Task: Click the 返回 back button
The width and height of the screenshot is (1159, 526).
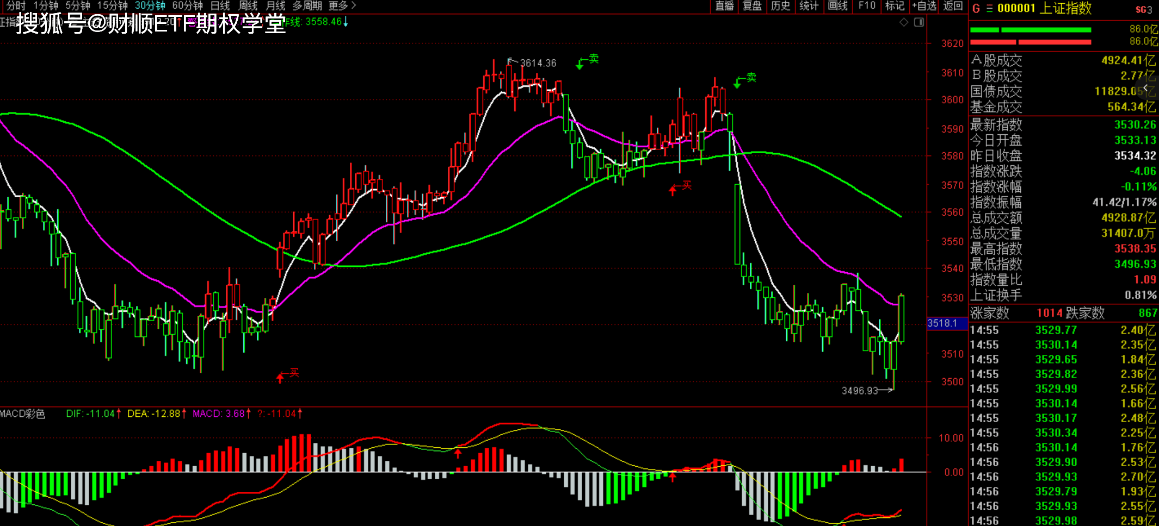Action: [x=953, y=6]
